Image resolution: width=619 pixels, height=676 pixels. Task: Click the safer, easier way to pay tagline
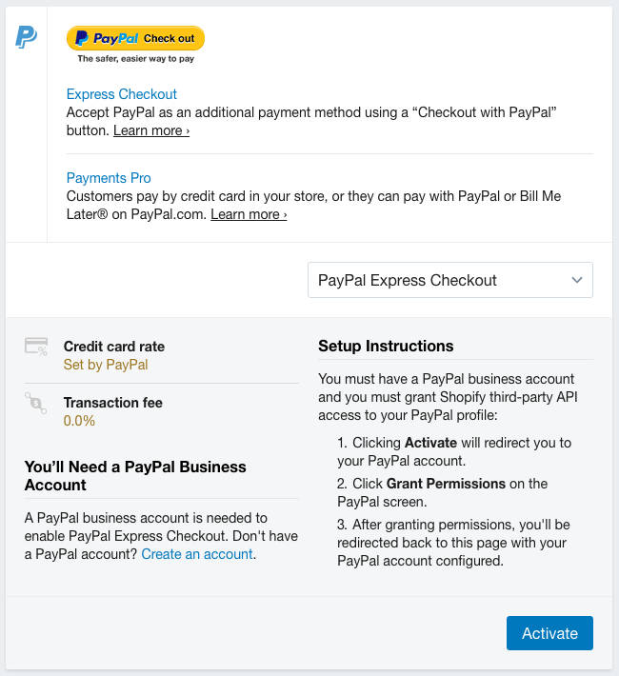136,59
